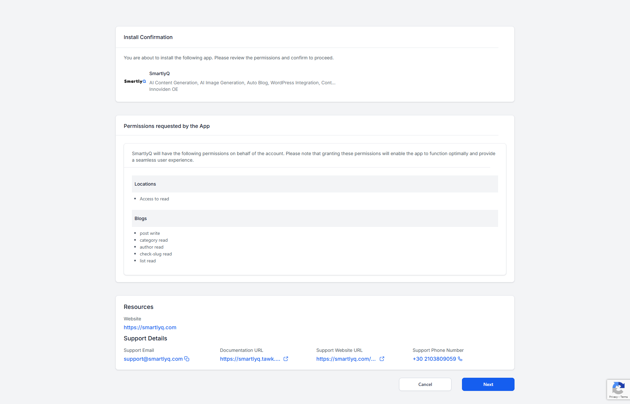Click the 'author read' permission item

pos(152,247)
